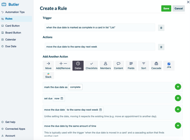Select the Fields action category
Screen dimensions: 190x140
(131, 66)
